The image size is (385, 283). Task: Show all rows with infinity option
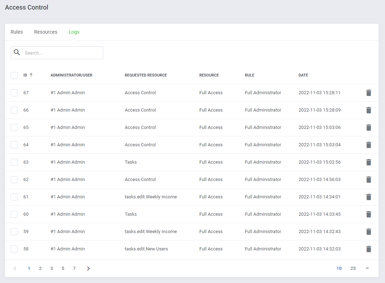point(367,268)
